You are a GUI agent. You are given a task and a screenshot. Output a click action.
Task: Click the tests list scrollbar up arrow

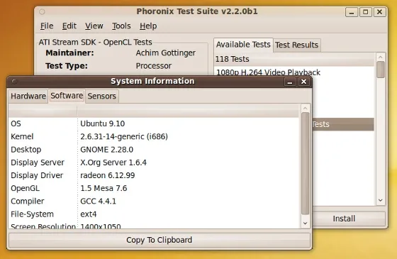380,57
